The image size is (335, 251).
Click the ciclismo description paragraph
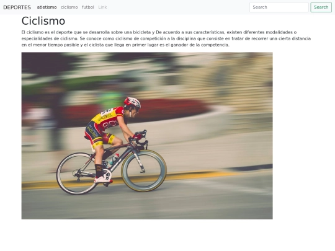coord(166,38)
